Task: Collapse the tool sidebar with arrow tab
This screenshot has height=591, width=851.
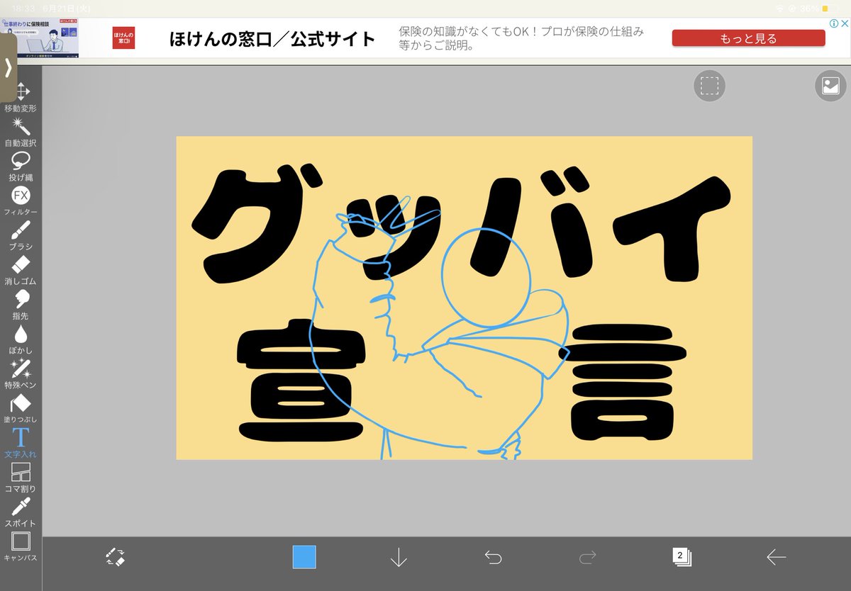Action: (x=8, y=67)
